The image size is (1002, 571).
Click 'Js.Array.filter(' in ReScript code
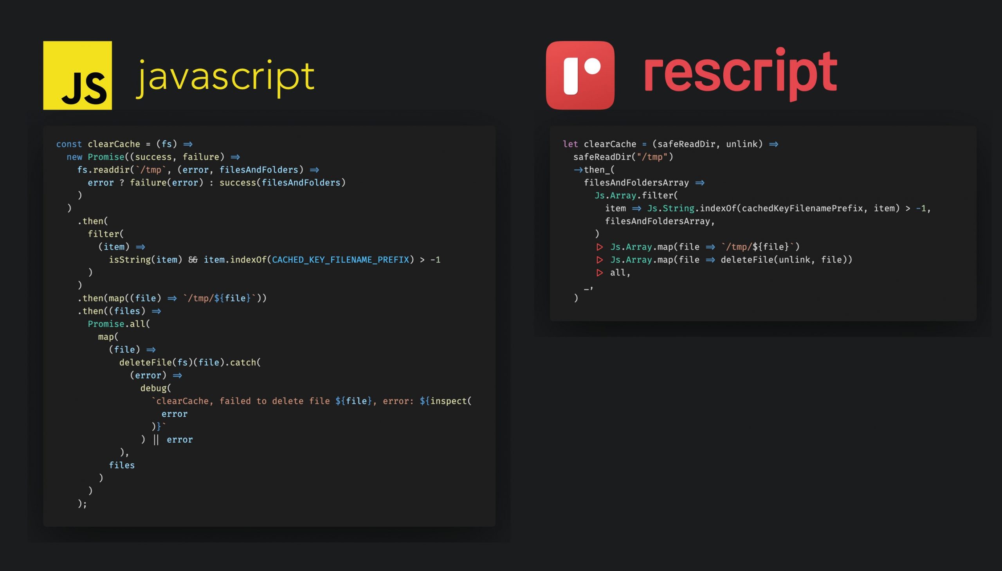(636, 195)
